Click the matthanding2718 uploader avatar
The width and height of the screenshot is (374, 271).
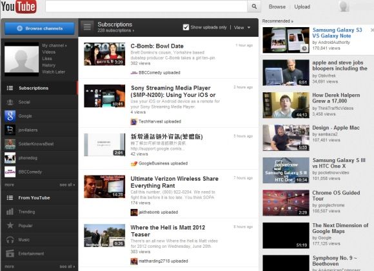pos(134,261)
